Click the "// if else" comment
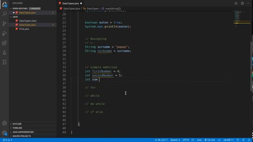Image resolution: width=253 pixels, height=142 pixels. click(x=94, y=112)
